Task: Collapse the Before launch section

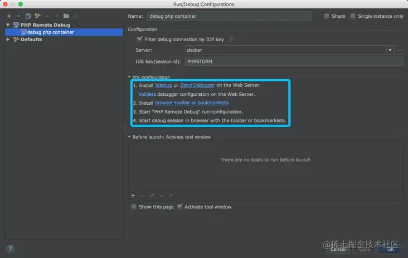Action: tap(129, 137)
